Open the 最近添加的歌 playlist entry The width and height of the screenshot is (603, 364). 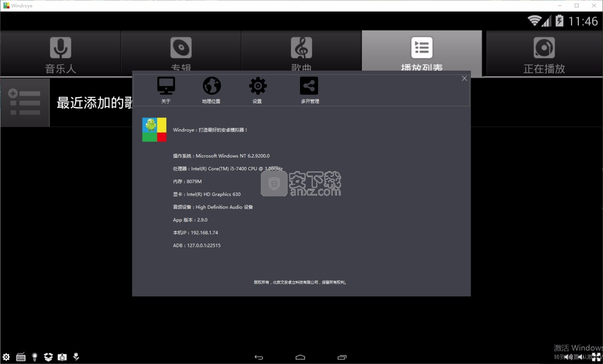pos(94,102)
